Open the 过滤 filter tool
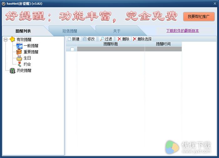 (x=106, y=39)
